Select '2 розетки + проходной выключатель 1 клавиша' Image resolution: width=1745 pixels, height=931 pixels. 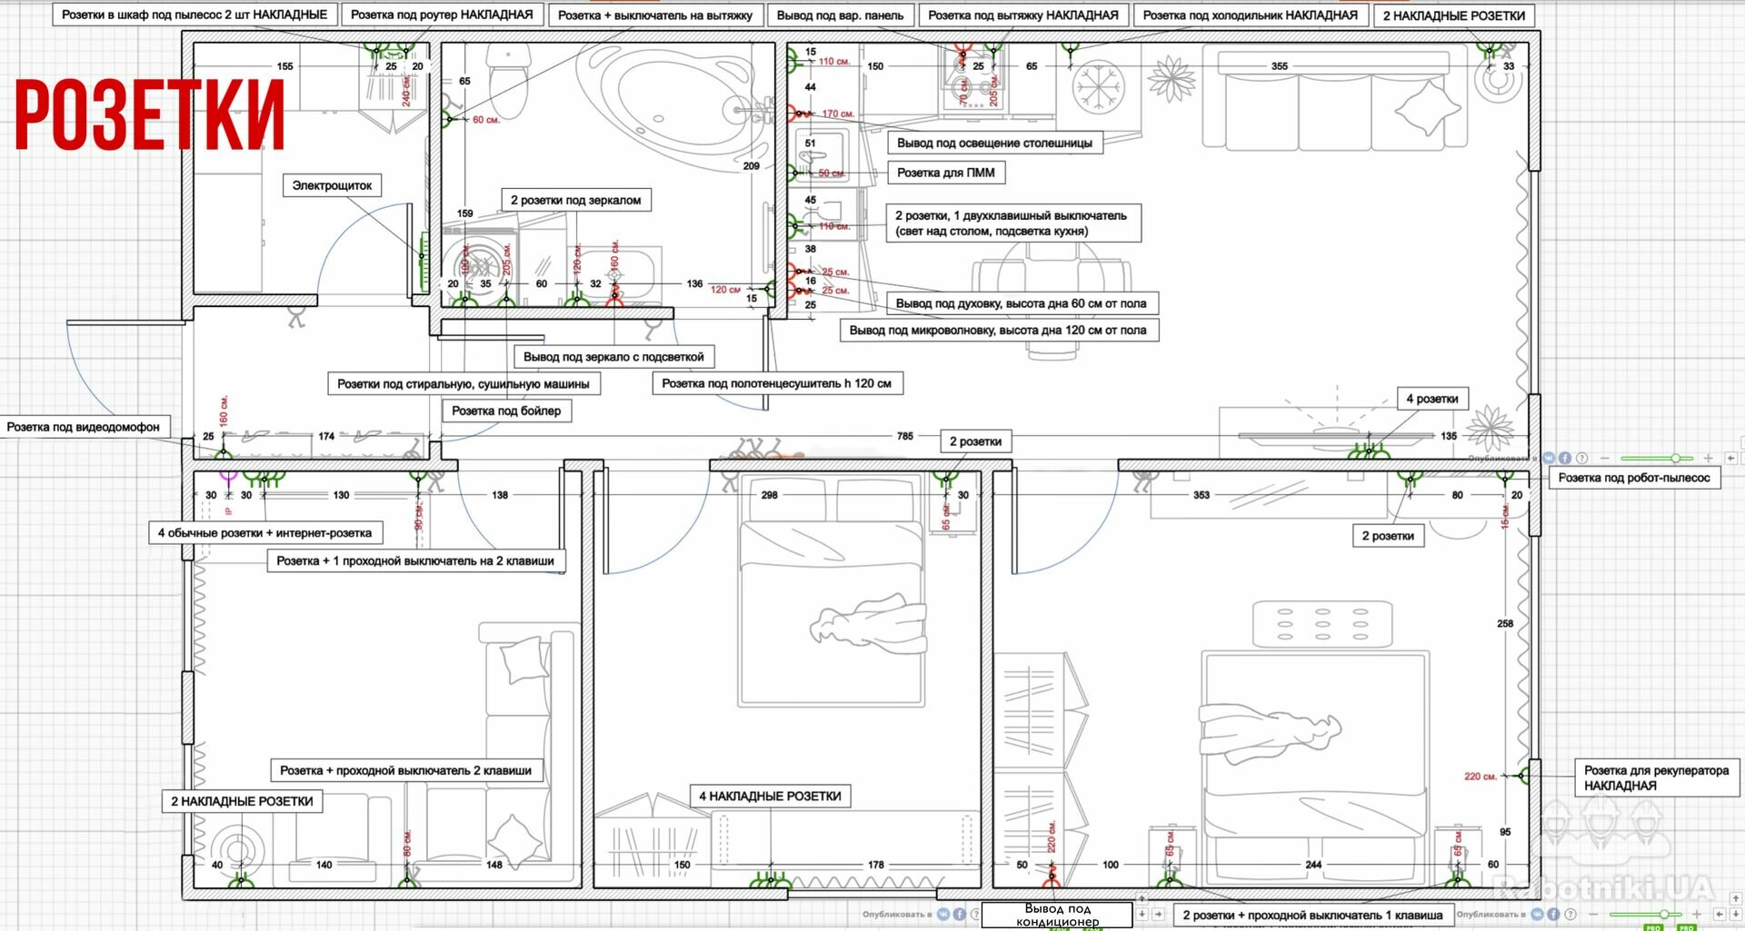coord(1313,915)
